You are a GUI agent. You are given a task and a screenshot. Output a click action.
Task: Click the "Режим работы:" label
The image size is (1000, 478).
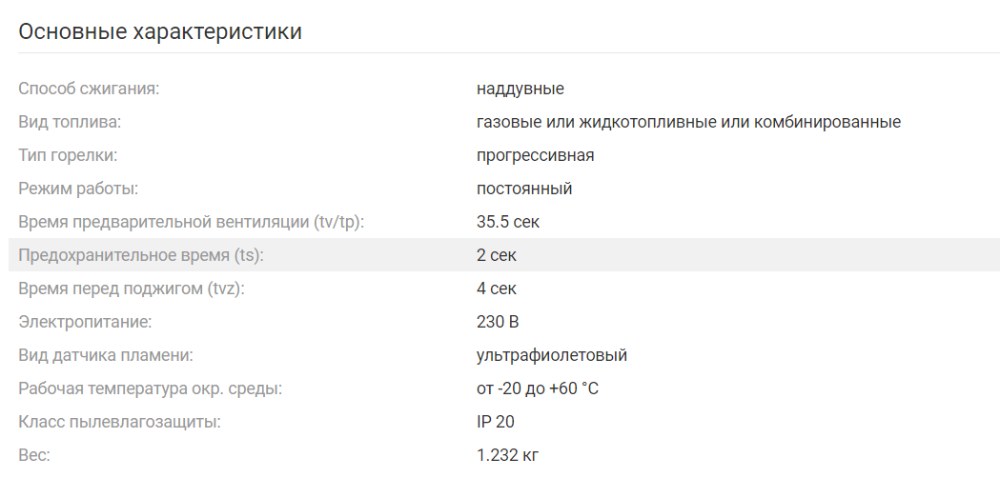(x=78, y=189)
